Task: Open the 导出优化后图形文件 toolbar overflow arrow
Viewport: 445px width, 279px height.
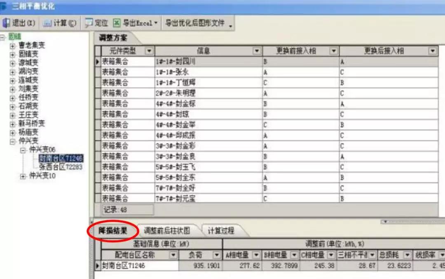Action: pyautogui.click(x=230, y=26)
